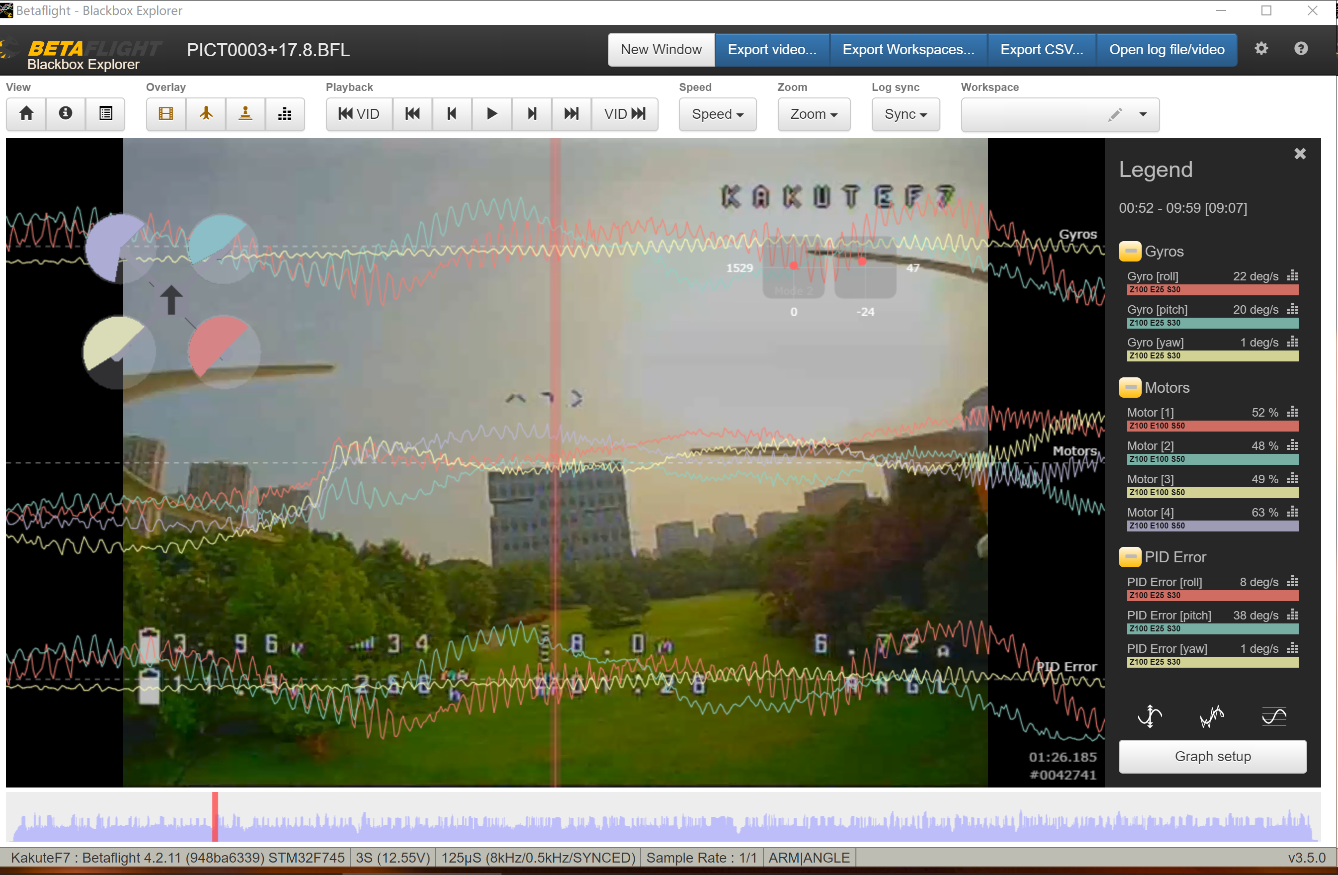The height and width of the screenshot is (875, 1338).
Task: Toggle the stick positions overlay icon
Action: tap(245, 114)
